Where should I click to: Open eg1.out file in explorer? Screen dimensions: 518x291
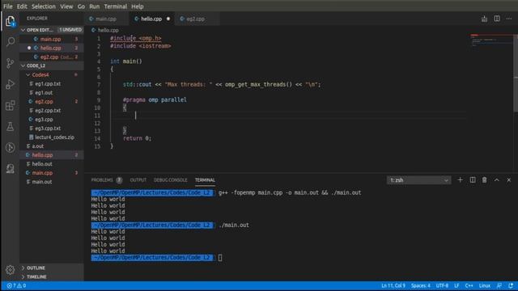(51, 93)
